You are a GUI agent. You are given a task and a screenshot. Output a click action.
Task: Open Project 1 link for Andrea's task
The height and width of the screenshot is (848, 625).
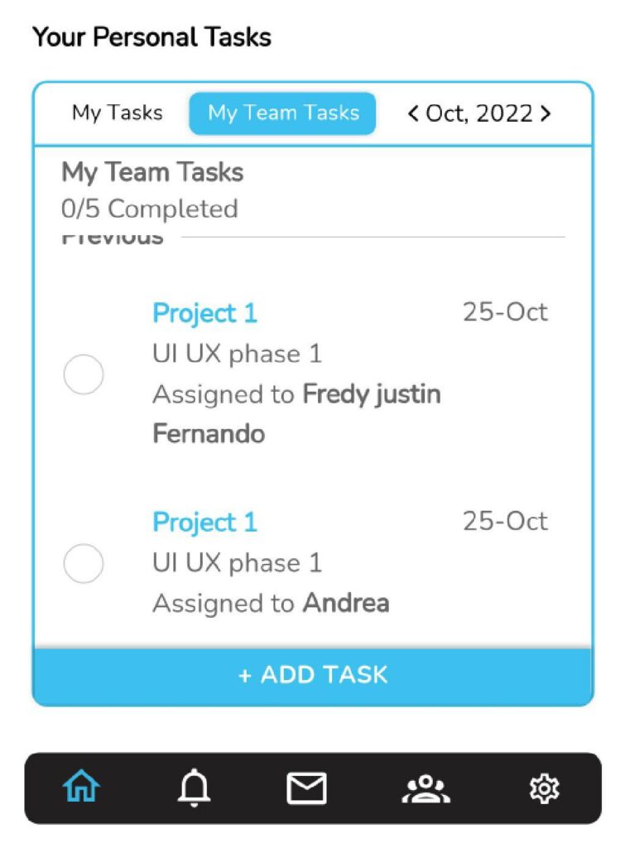pos(204,523)
